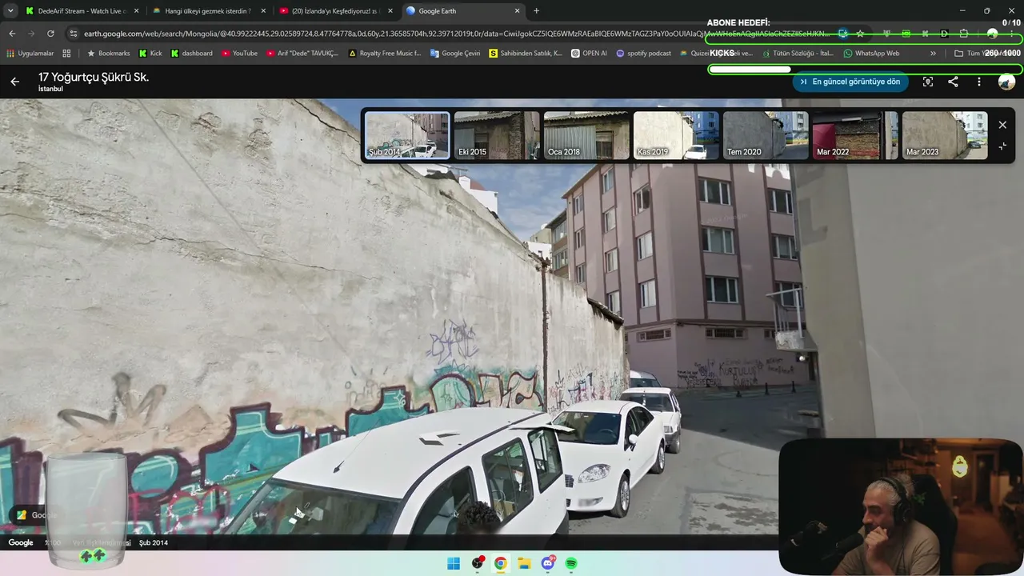Close the historical imagery strip
The width and height of the screenshot is (1024, 576).
coord(1002,125)
